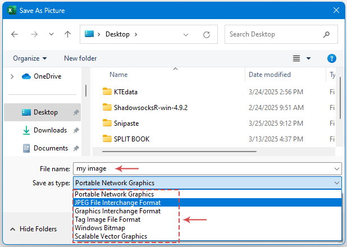Choose JPEG File Interchange Format option
The width and height of the screenshot is (347, 247).
tap(117, 203)
